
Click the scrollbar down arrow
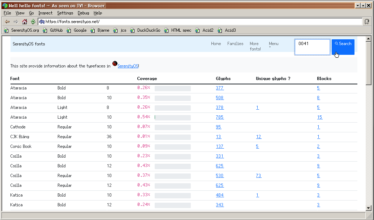click(x=368, y=208)
